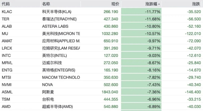
Task: Click the TSM -6.96% change cell
Action: point(141,99)
